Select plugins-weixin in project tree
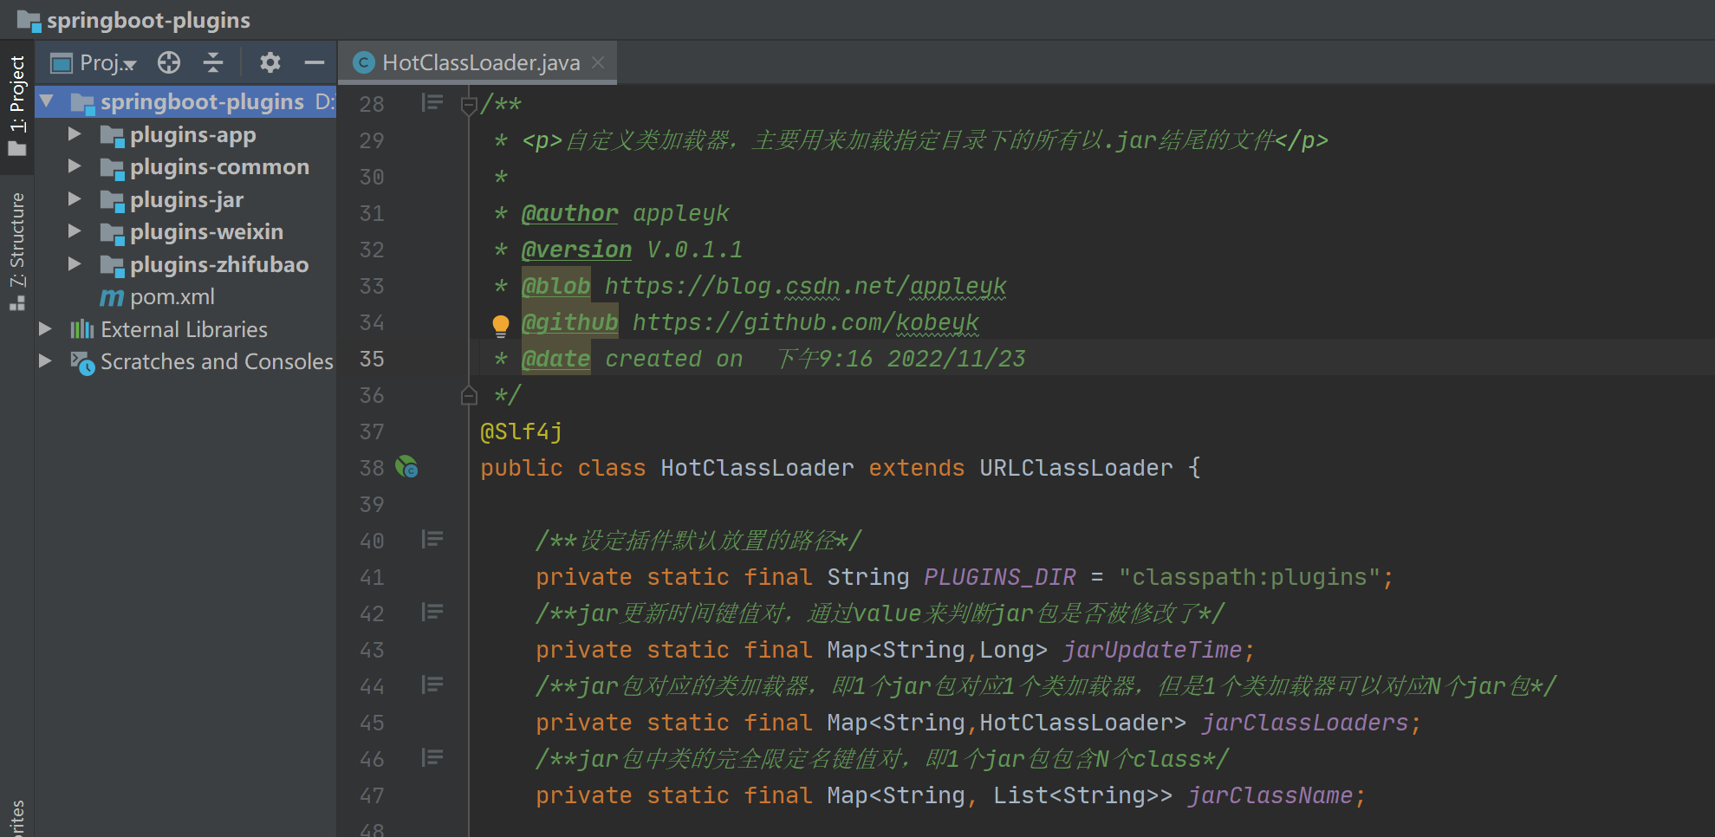The image size is (1715, 837). click(x=206, y=232)
